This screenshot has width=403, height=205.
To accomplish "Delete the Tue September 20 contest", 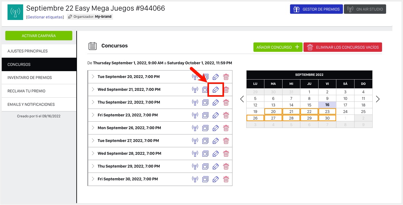I will click(x=226, y=77).
